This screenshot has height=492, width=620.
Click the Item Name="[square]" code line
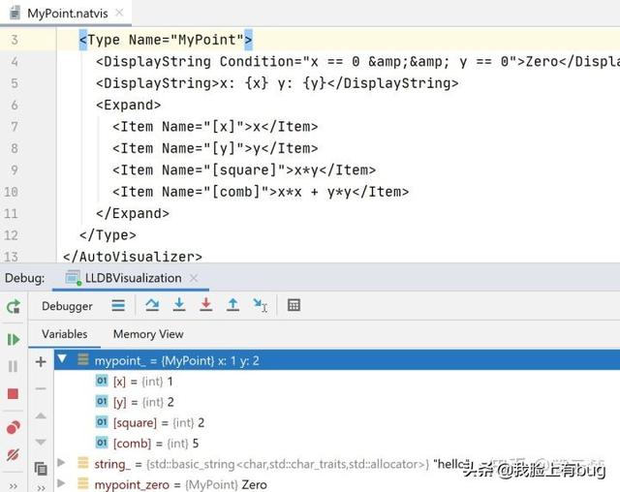pos(244,170)
